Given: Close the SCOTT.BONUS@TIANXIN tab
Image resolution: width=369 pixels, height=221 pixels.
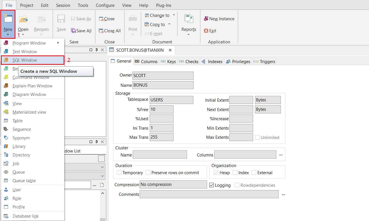Looking at the screenshot, I should tap(170, 50).
